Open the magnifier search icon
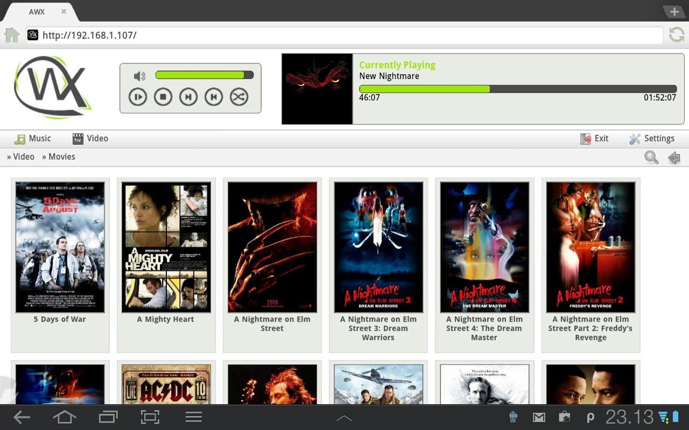 tap(652, 157)
